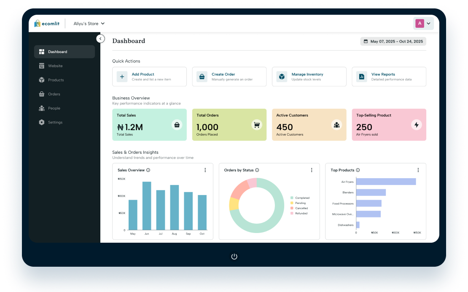Click the people icon in Active Customers
Screen dimensions: 468x292
[x=337, y=125]
